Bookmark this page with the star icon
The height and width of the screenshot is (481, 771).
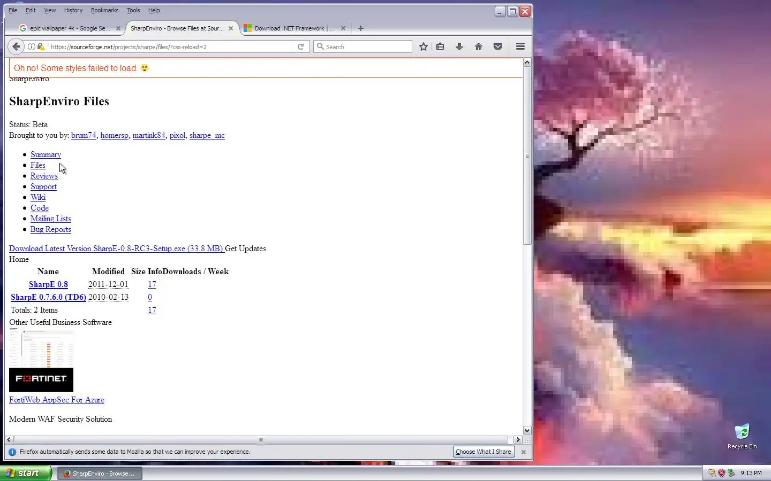pos(424,46)
